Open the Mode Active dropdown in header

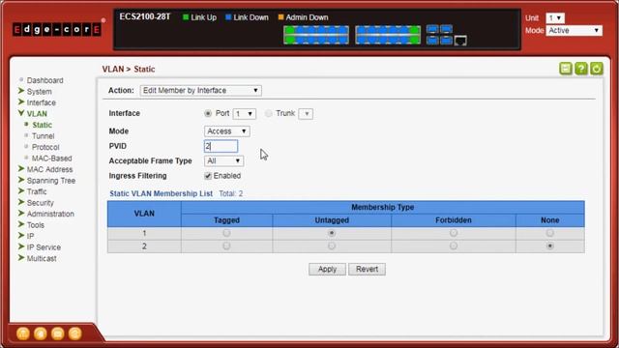point(574,31)
